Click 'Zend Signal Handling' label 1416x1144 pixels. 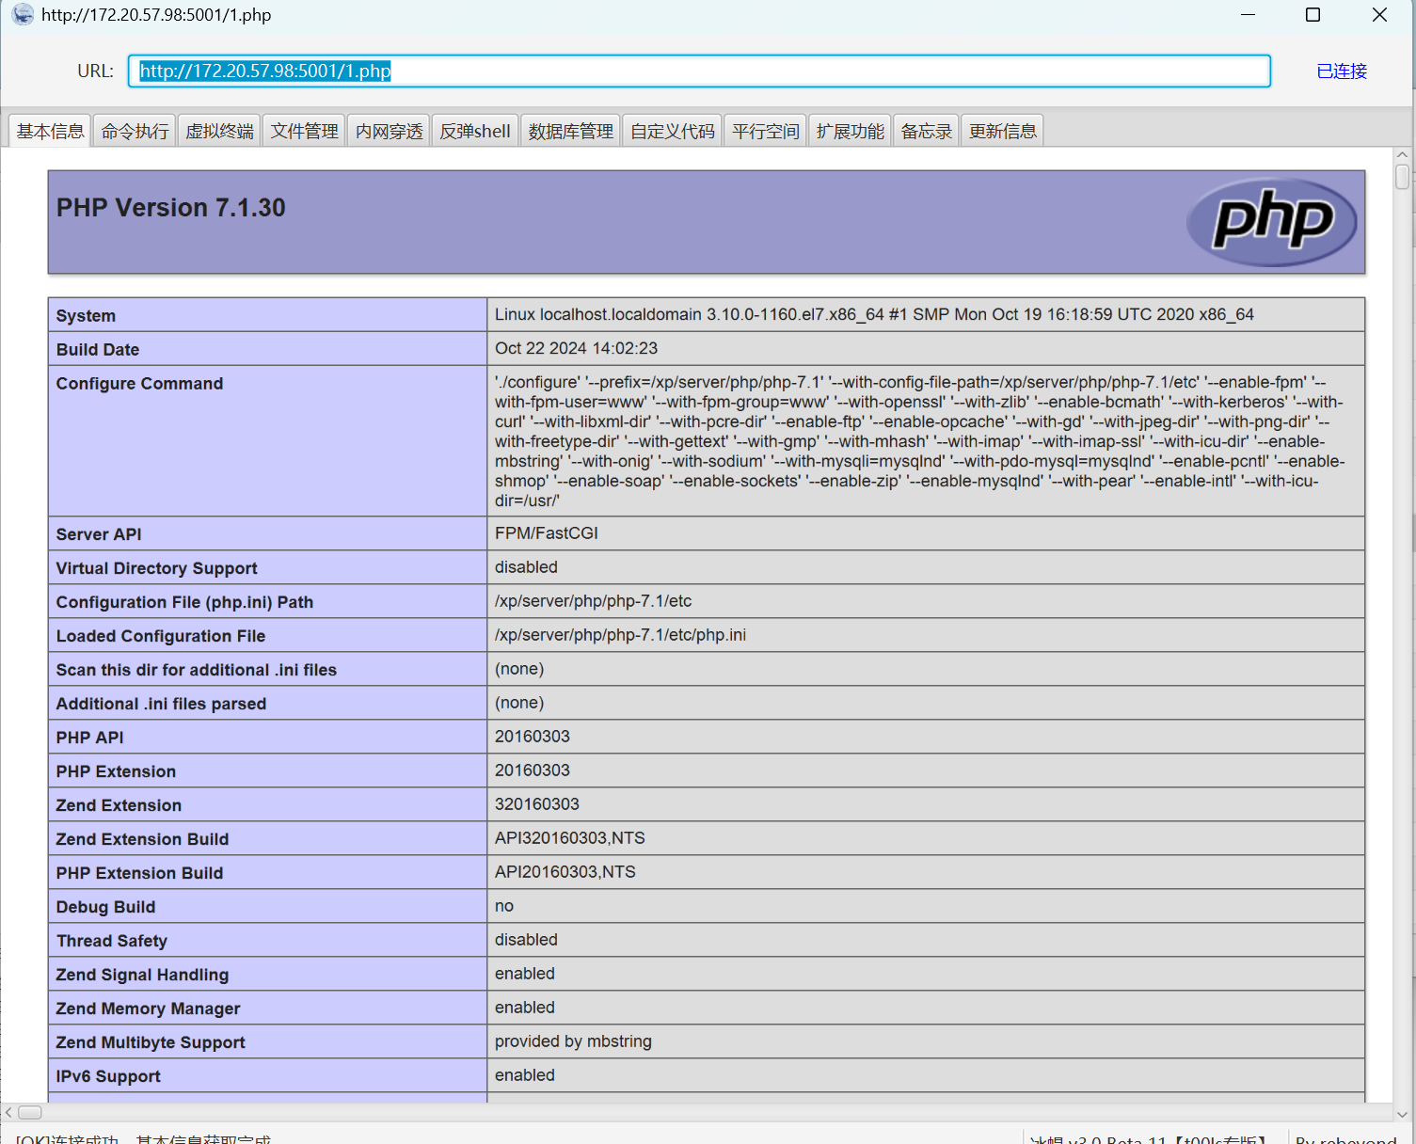click(142, 975)
